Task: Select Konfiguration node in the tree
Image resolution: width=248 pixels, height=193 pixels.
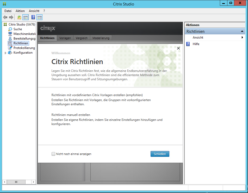Action: 23,53
